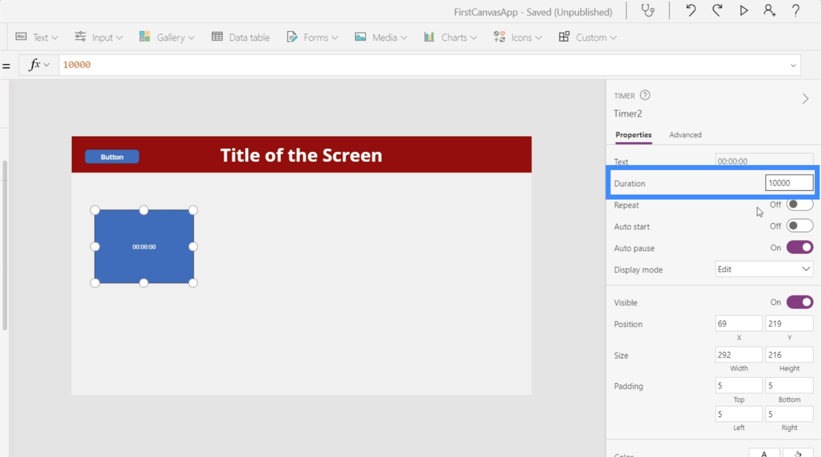The image size is (821, 457).
Task: Select the Title of the Screen label
Action: click(x=301, y=155)
